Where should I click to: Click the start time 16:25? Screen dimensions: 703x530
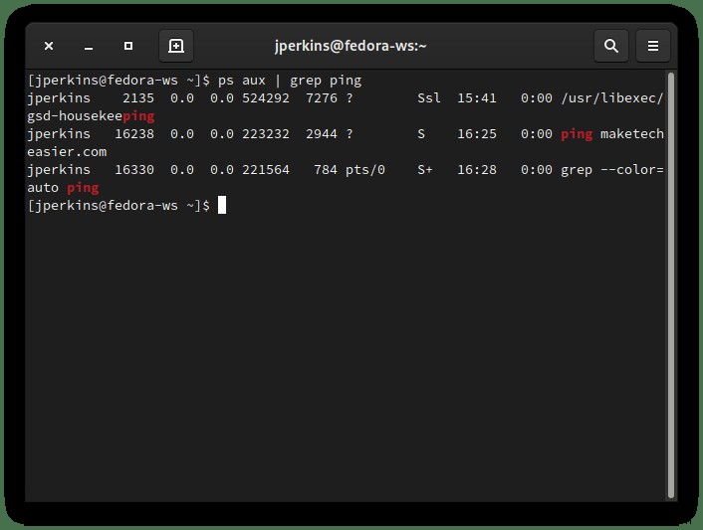[x=477, y=134]
